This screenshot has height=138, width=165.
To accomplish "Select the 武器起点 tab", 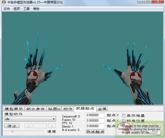I will pyautogui.click(x=85, y=108).
